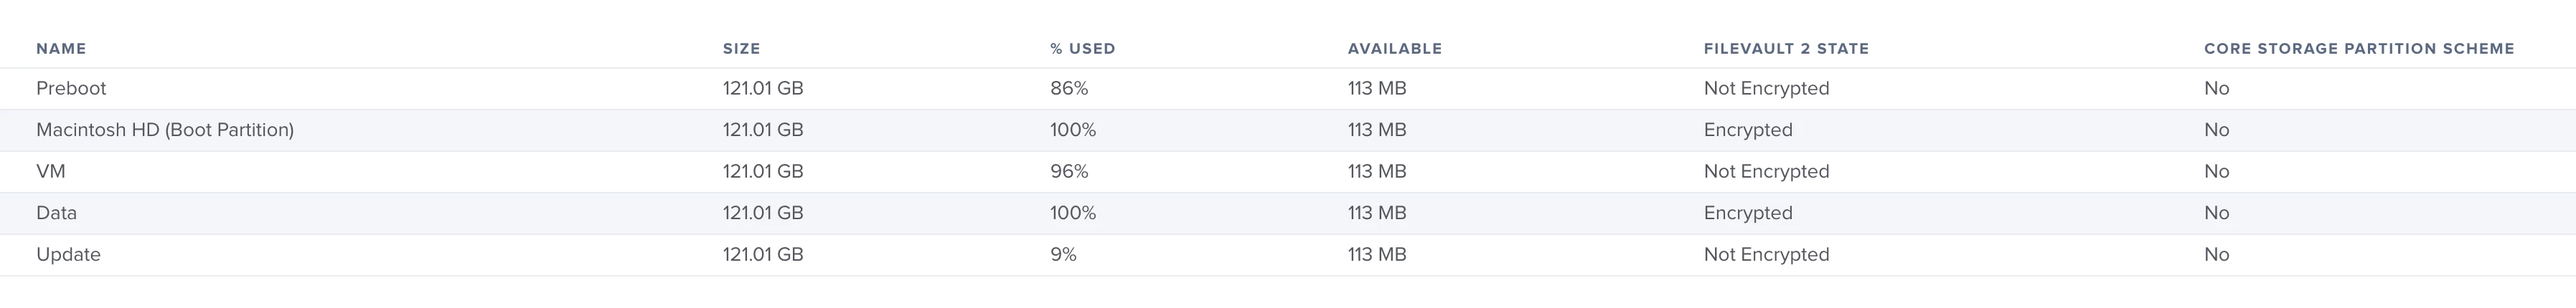Select Macintosh HD (Boot Partition) row

[1288, 130]
